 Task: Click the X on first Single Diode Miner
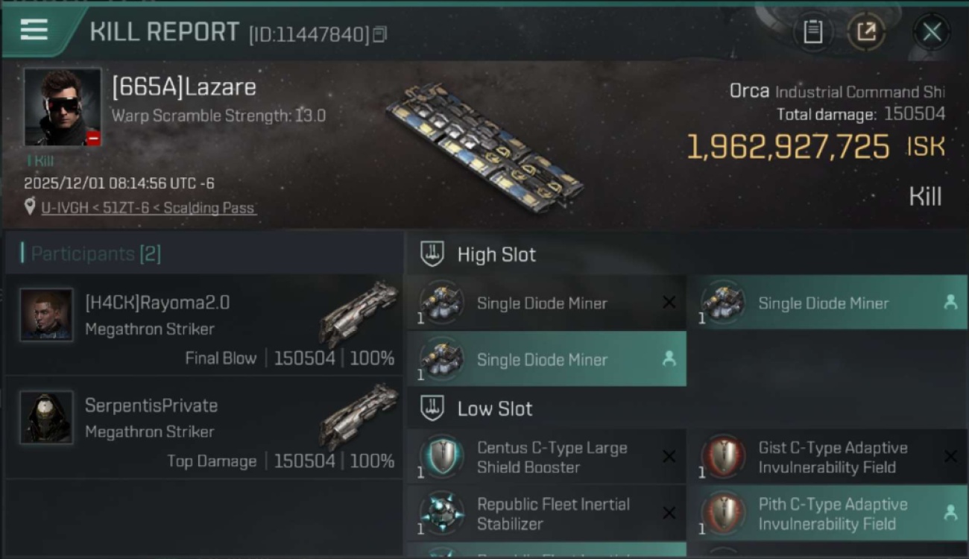(669, 303)
